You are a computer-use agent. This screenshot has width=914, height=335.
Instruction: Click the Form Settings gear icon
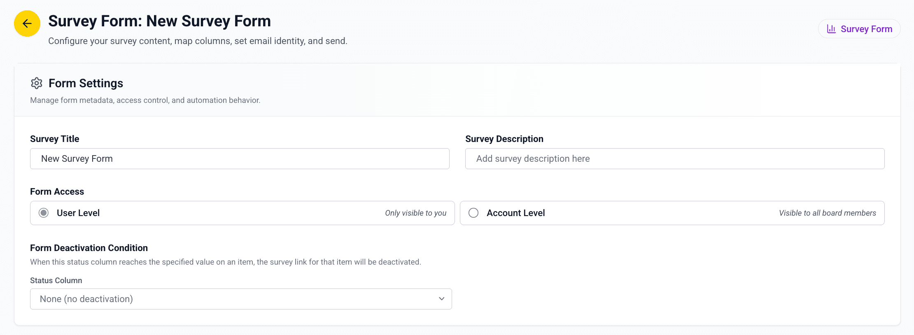pyautogui.click(x=37, y=83)
